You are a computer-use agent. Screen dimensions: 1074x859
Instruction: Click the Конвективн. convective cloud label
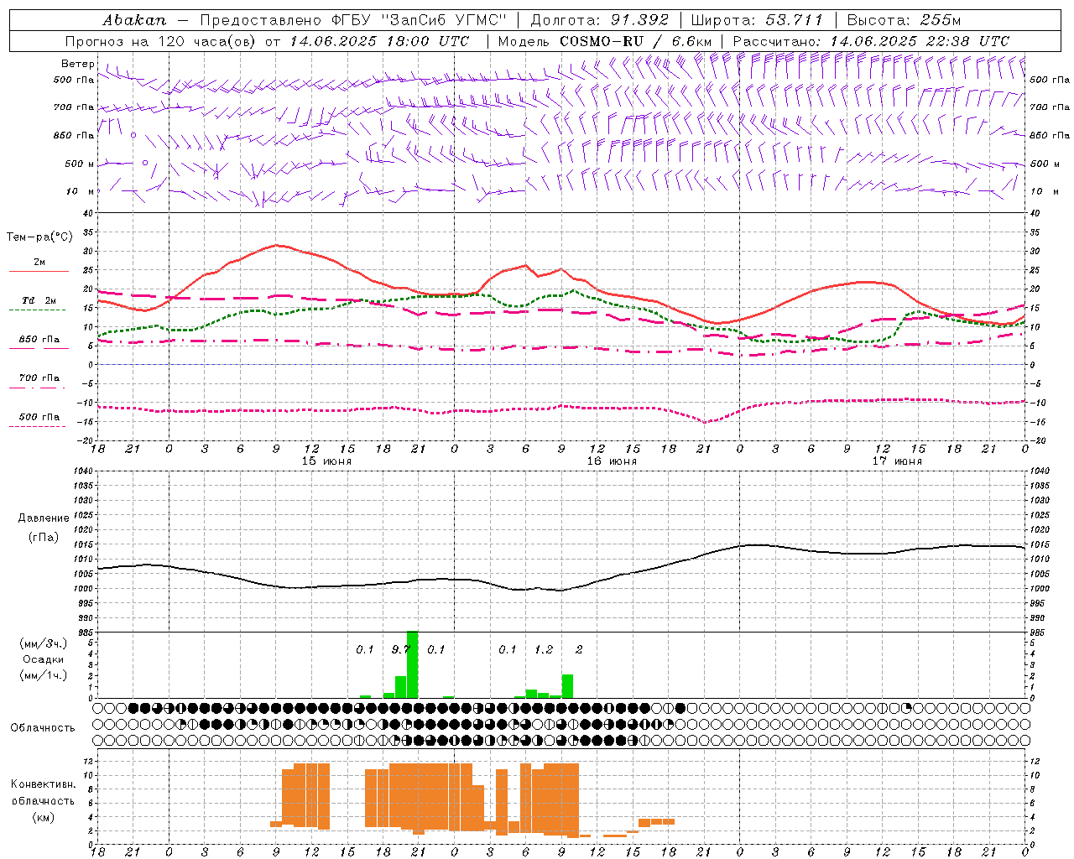pos(43,784)
